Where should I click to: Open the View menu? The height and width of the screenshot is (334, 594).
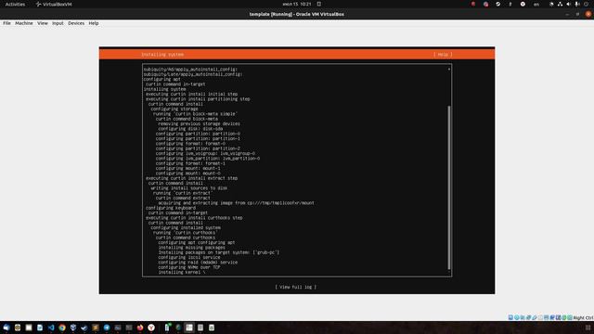click(x=43, y=23)
